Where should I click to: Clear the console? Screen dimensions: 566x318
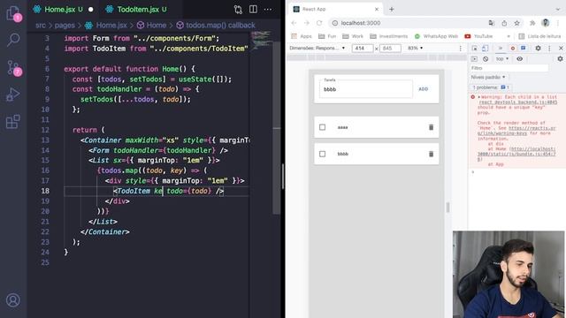pos(486,59)
